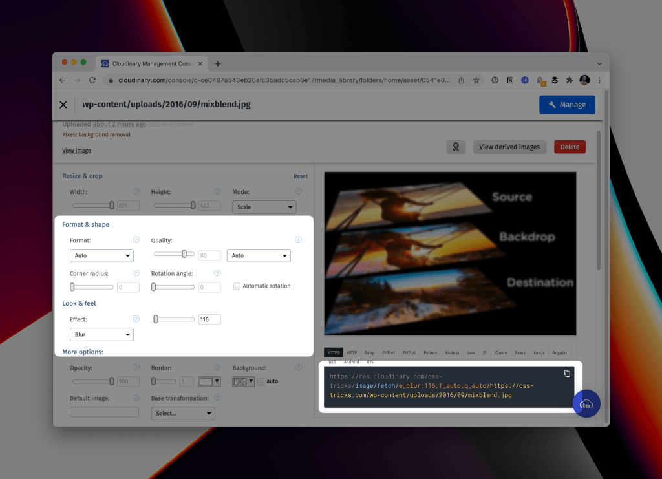Bookmark the page with the star icon
Image resolution: width=662 pixels, height=479 pixels.
coord(476,80)
